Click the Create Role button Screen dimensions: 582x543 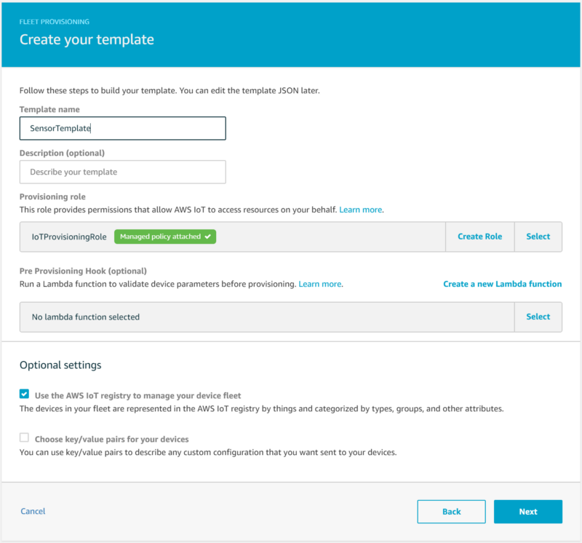click(479, 237)
